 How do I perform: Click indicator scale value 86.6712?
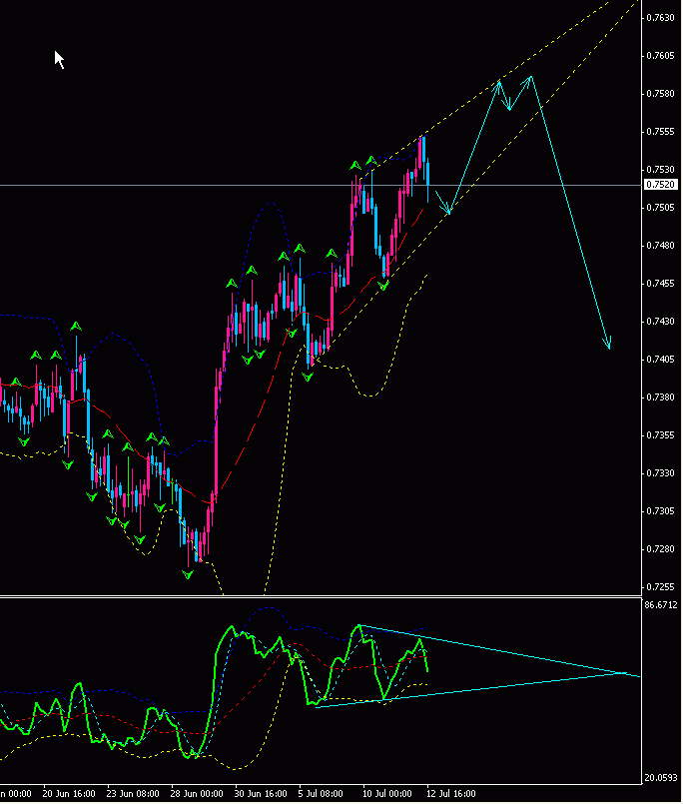click(x=662, y=605)
